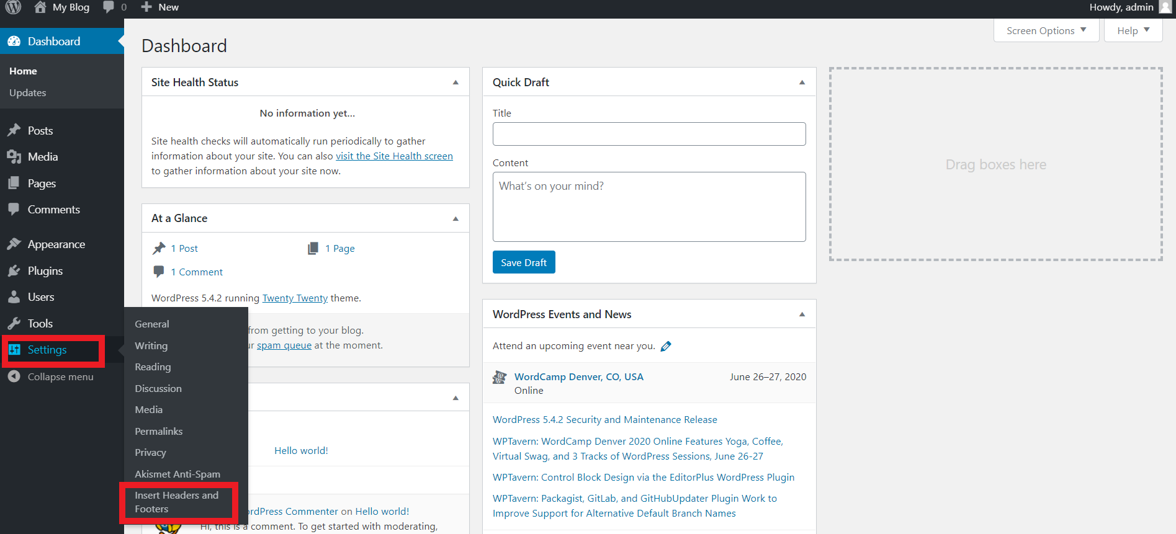Open the Twenty Twenty theme link
This screenshot has width=1176, height=534.
point(295,298)
